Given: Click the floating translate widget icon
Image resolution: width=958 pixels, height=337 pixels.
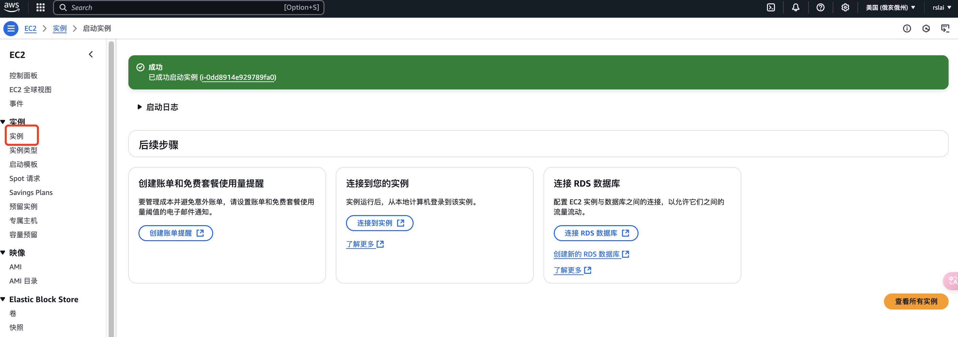Looking at the screenshot, I should tap(951, 280).
